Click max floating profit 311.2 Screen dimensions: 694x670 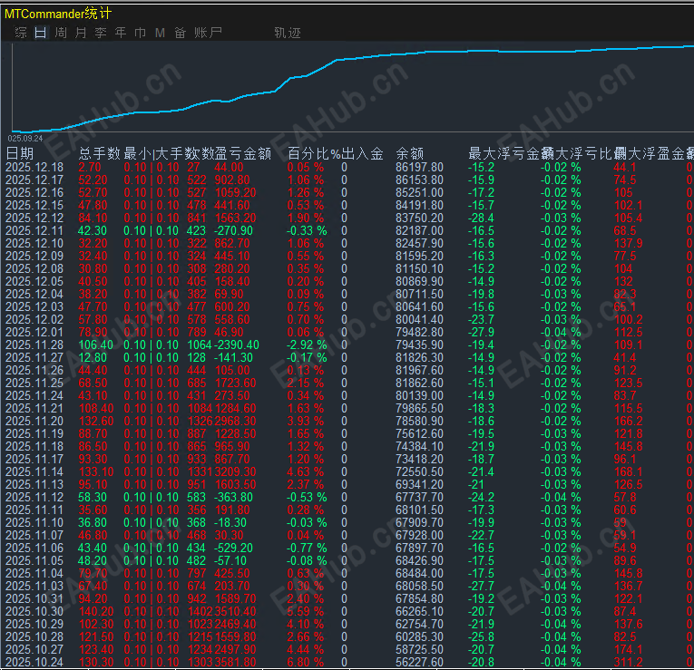pyautogui.click(x=629, y=662)
